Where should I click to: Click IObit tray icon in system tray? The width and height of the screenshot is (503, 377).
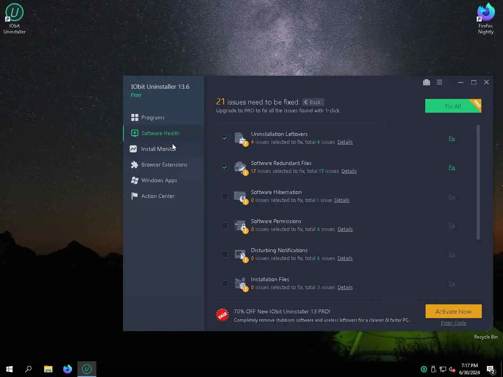pyautogui.click(x=424, y=369)
